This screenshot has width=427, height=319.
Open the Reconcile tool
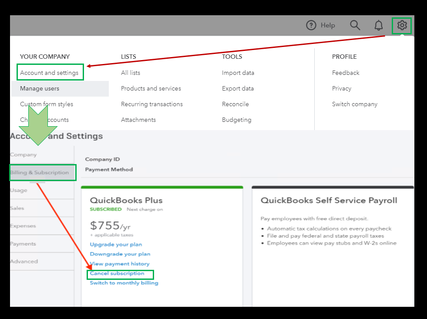tap(235, 104)
